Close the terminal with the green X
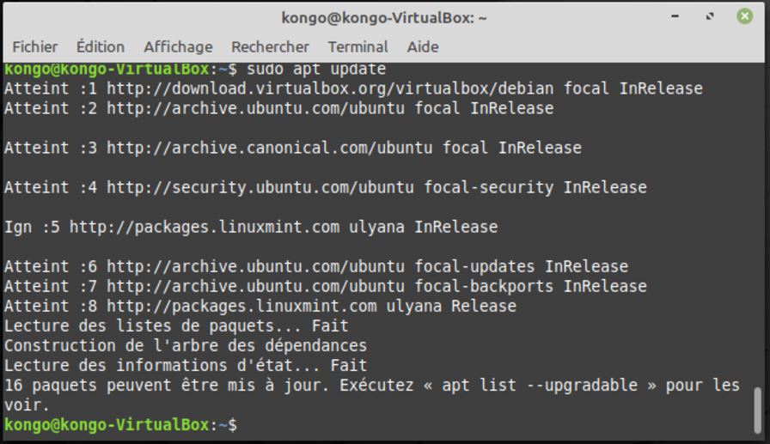This screenshot has height=444, width=770. click(744, 16)
